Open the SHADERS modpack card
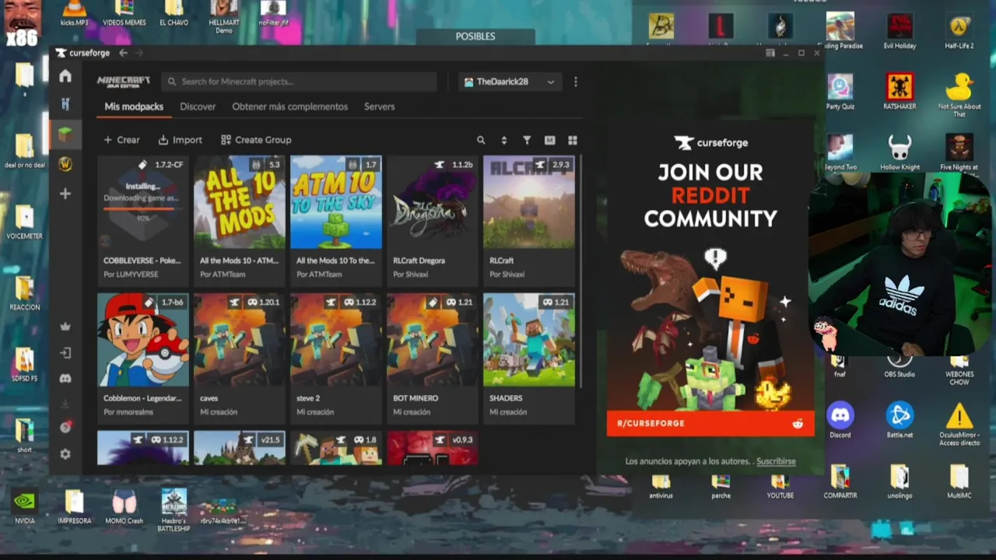Screen dimensions: 996x560 pos(528,357)
